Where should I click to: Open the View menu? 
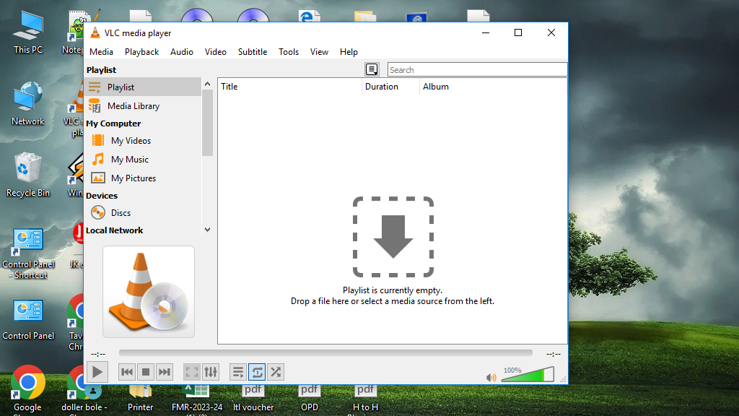coord(319,52)
